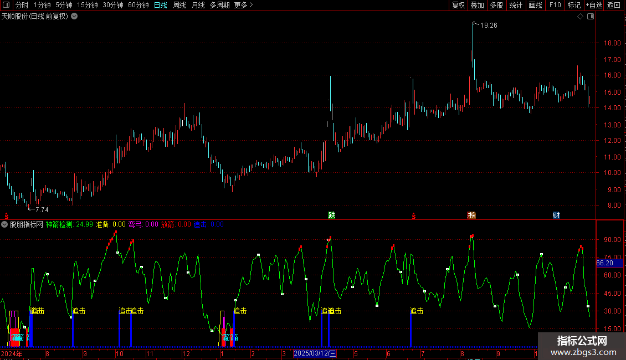Switch to the 15分钟 timeframe tab

coord(88,5)
